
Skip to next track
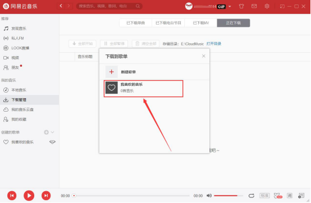[46, 196]
